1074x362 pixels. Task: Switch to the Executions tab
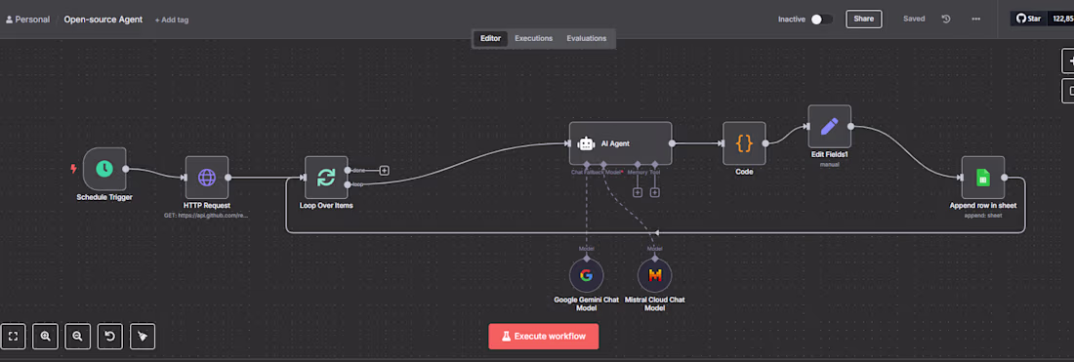533,38
